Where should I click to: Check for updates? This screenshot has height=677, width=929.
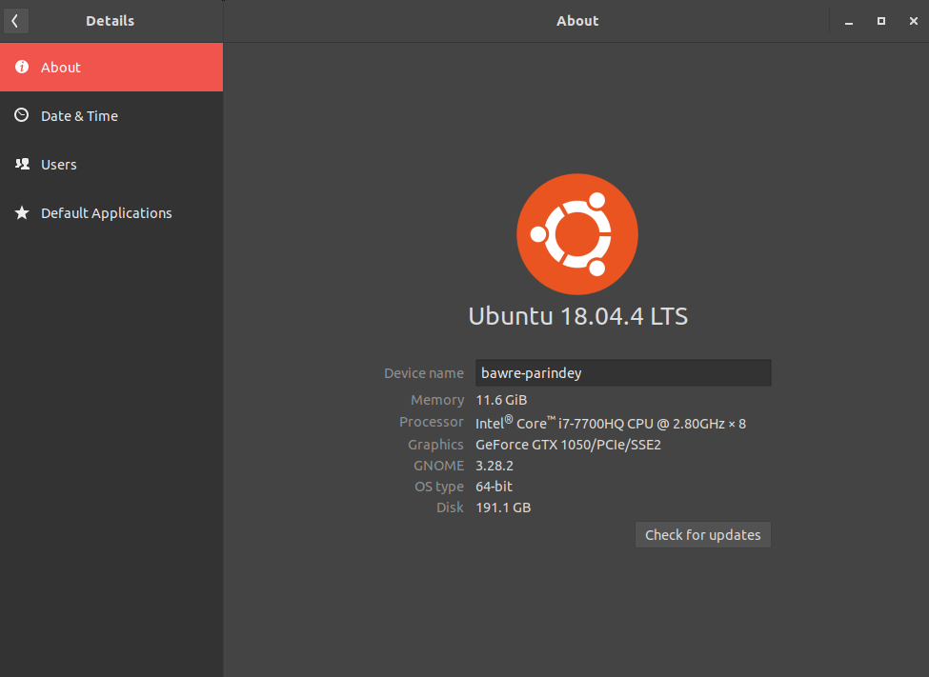702,535
